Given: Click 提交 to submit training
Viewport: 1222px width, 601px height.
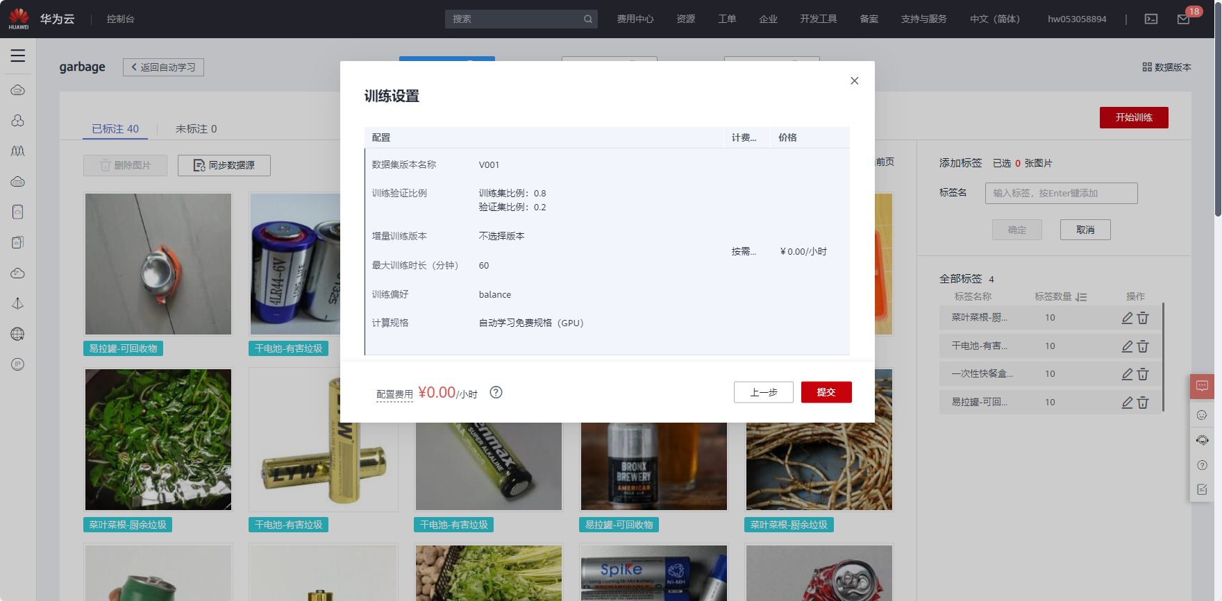Looking at the screenshot, I should point(826,392).
